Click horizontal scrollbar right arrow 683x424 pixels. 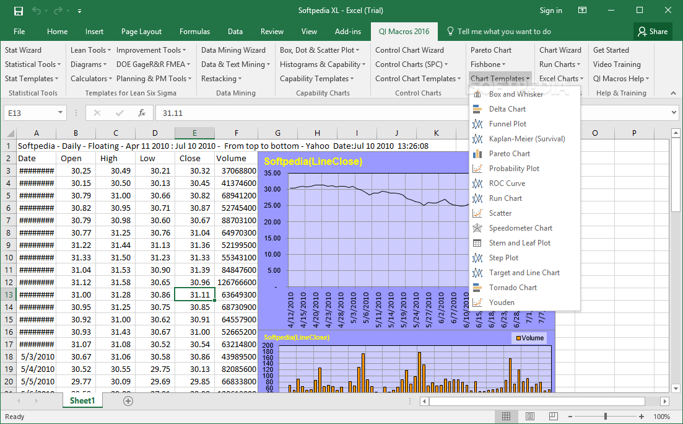pos(664,401)
